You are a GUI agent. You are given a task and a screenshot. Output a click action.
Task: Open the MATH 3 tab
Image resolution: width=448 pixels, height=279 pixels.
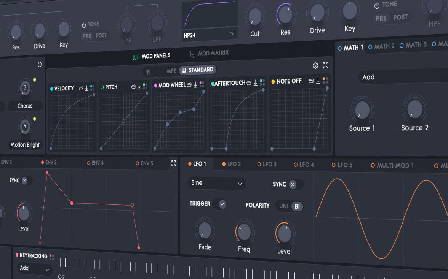pyautogui.click(x=413, y=45)
